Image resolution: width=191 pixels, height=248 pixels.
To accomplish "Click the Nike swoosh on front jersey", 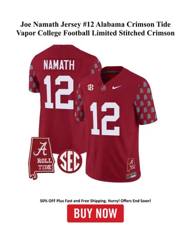I will click(117, 87).
